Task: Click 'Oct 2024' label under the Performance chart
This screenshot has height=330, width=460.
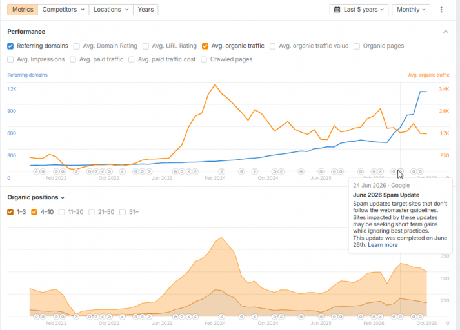Action: point(268,178)
